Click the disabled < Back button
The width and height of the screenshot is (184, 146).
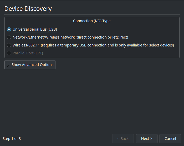(123, 139)
